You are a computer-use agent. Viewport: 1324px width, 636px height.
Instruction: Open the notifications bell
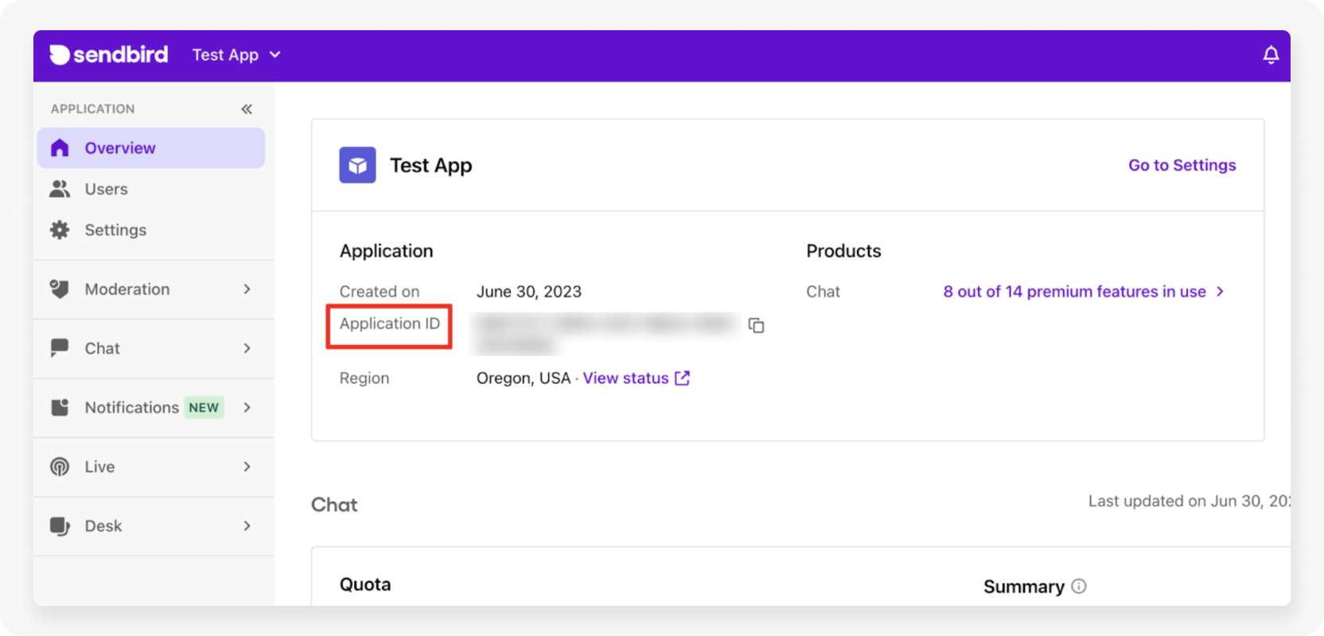[1271, 55]
